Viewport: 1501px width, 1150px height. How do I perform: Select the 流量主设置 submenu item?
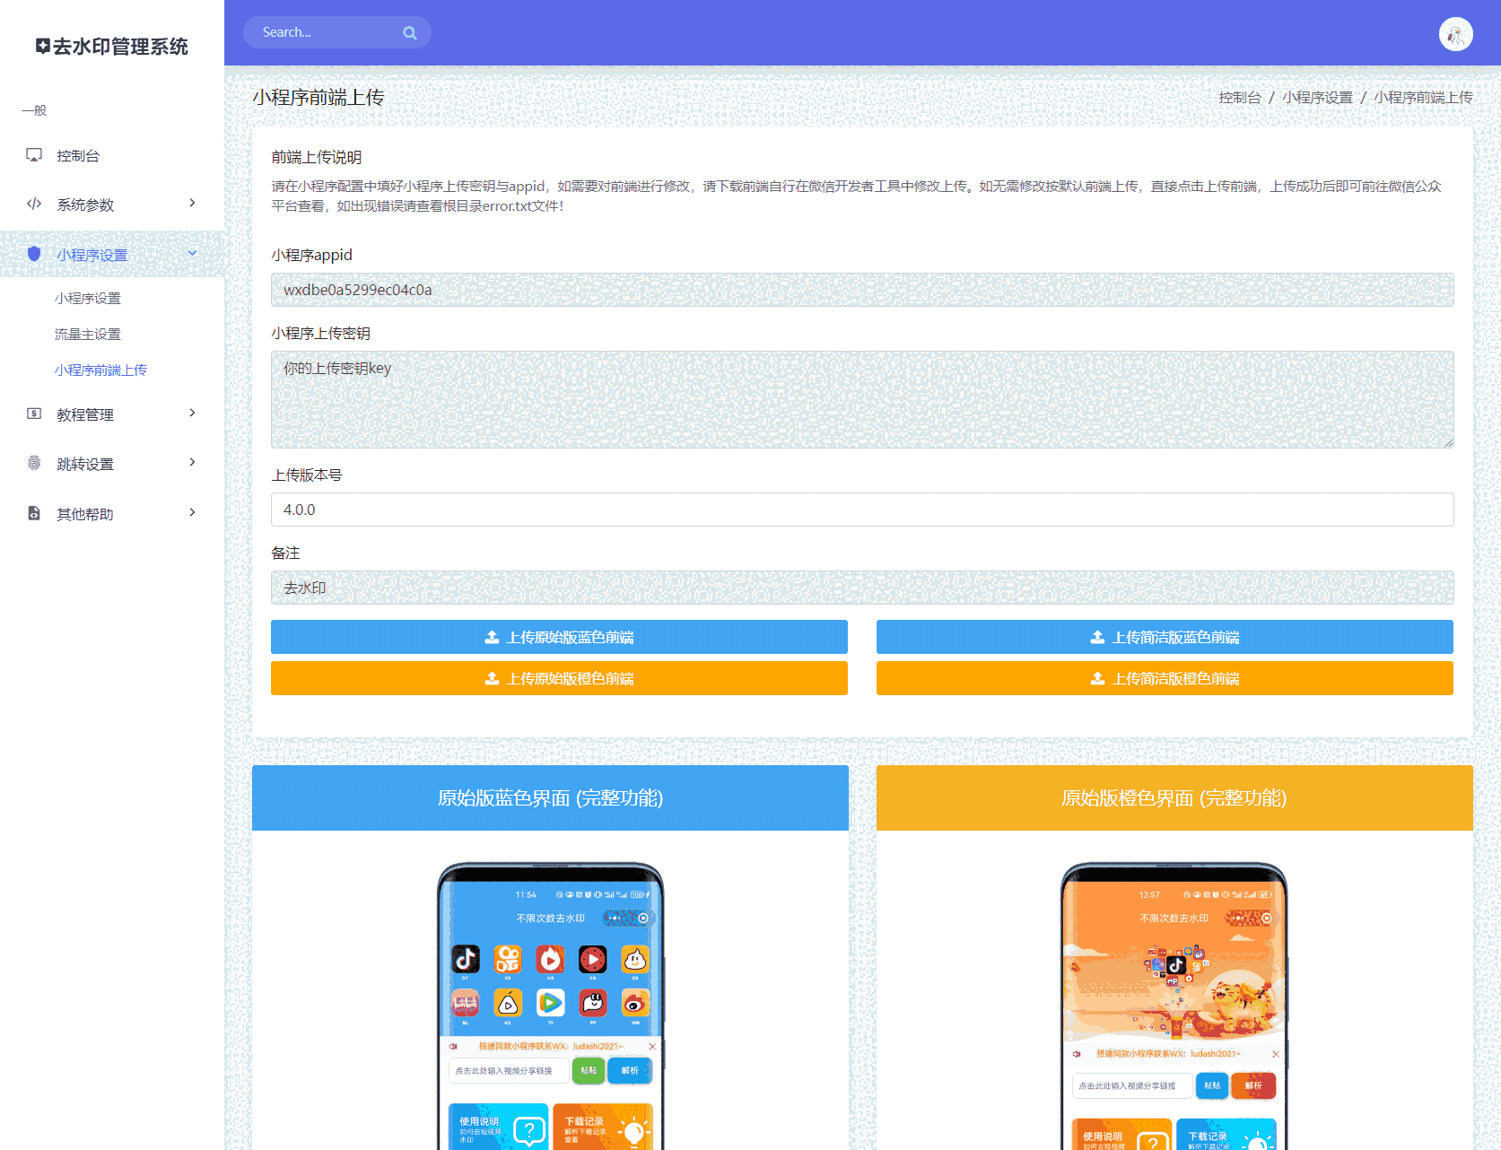pyautogui.click(x=87, y=335)
